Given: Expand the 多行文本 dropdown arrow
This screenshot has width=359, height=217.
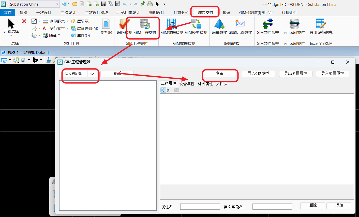Looking at the screenshot, I should [x=68, y=28].
